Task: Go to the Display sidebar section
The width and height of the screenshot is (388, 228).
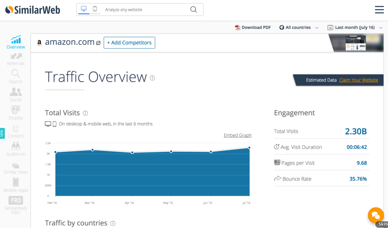Action: pyautogui.click(x=16, y=113)
